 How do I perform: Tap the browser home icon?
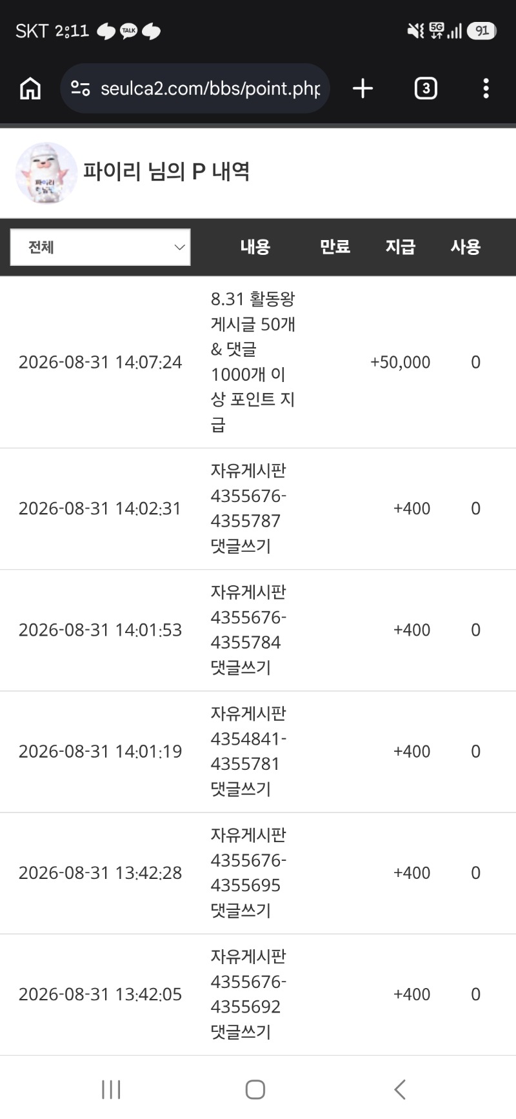[x=30, y=88]
